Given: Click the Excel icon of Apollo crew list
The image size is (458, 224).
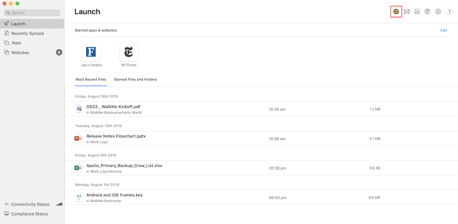Looking at the screenshot, I should tap(79, 168).
